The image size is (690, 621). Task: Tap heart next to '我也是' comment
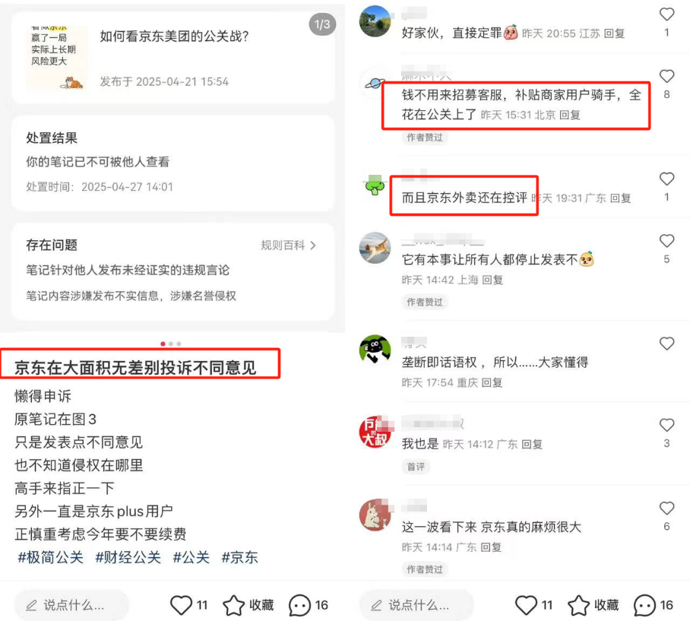pos(666,425)
